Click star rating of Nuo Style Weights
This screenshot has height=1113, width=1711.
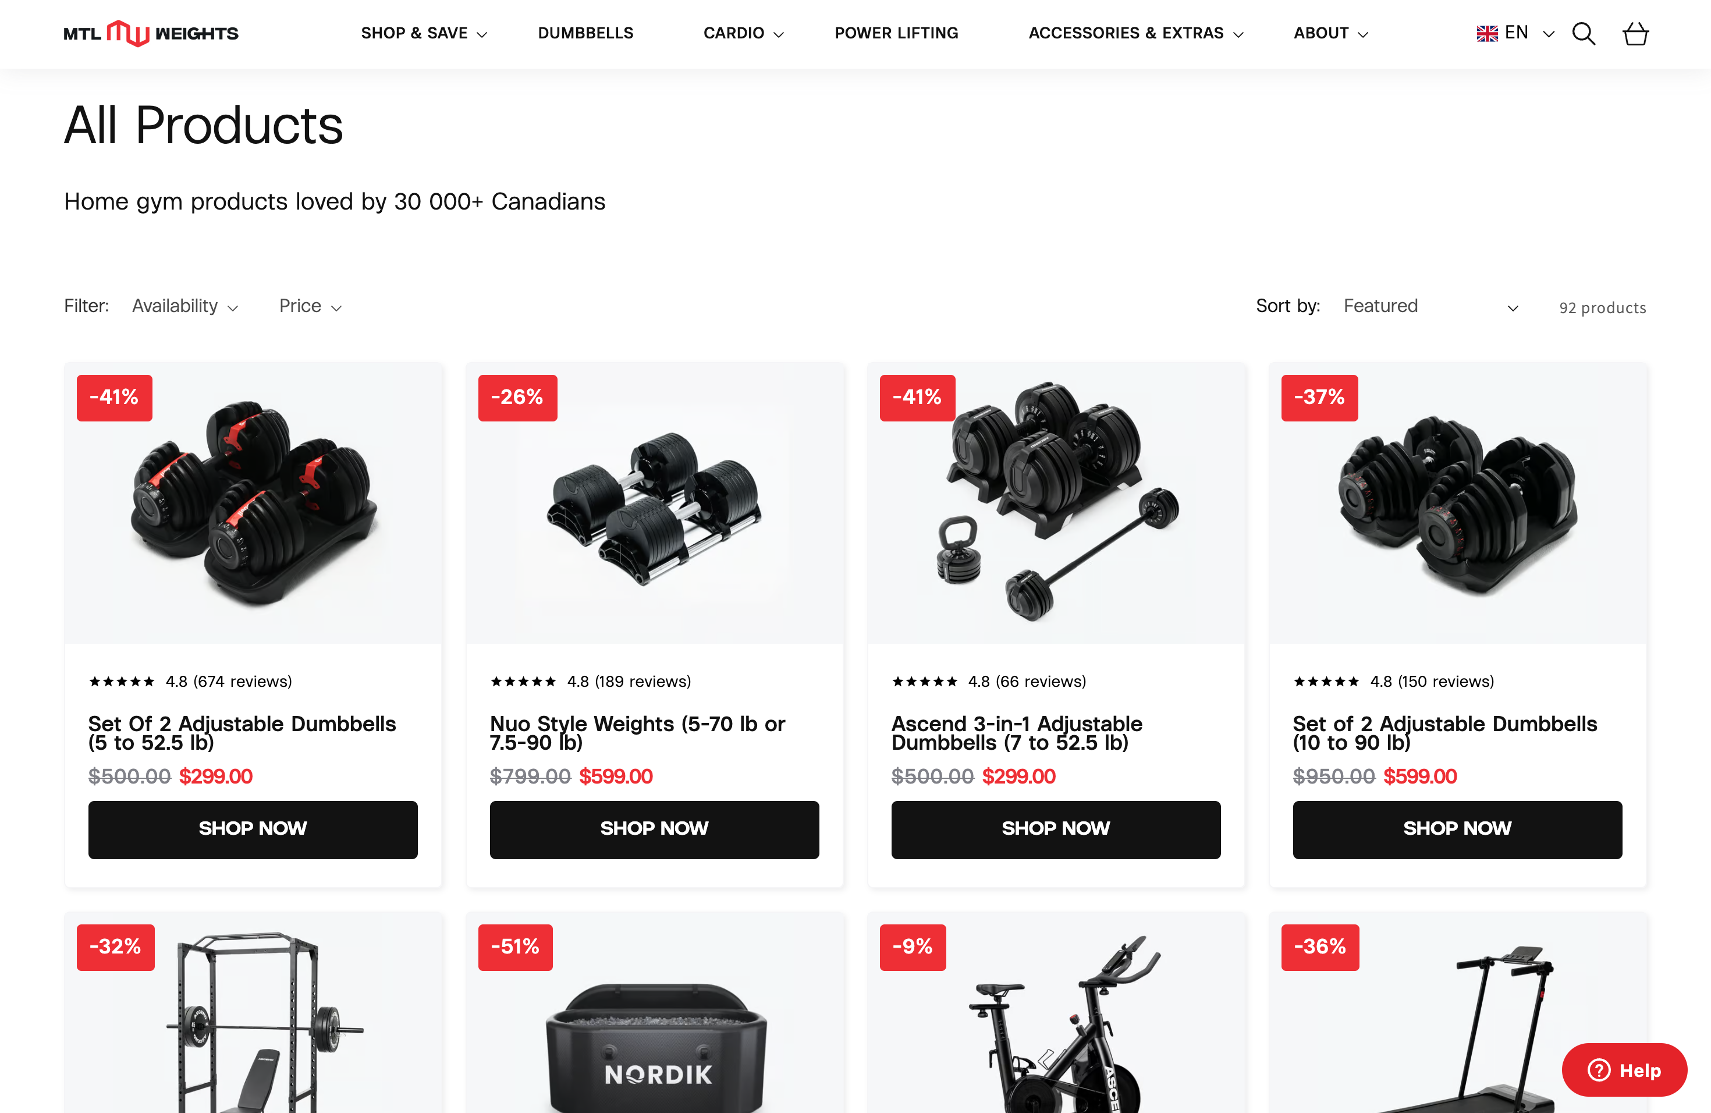pos(523,681)
